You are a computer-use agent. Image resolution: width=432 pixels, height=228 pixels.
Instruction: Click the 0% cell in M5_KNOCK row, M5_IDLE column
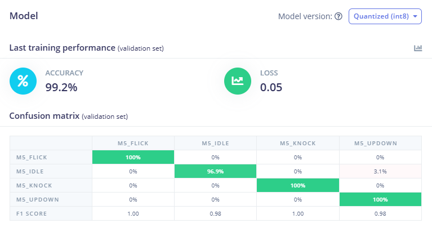pyautogui.click(x=216, y=185)
